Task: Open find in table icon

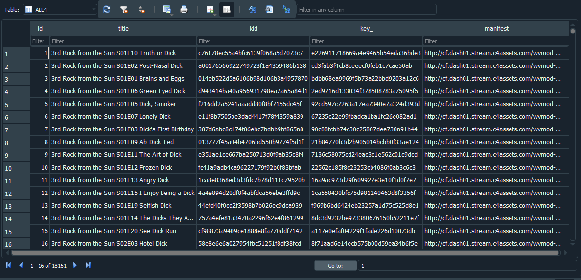Action: point(269,10)
